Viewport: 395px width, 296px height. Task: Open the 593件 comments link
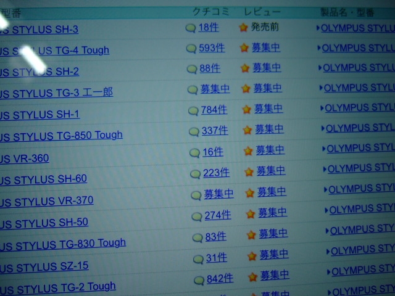pyautogui.click(x=212, y=48)
